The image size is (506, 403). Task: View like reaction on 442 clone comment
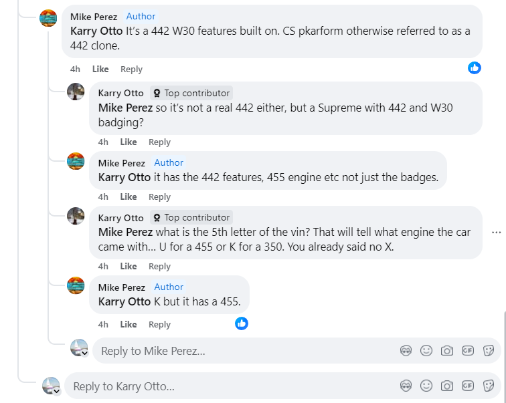(475, 68)
